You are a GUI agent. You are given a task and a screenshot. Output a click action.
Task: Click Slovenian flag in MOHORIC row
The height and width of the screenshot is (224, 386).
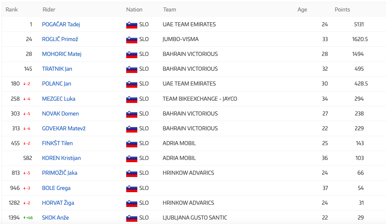pos(132,54)
